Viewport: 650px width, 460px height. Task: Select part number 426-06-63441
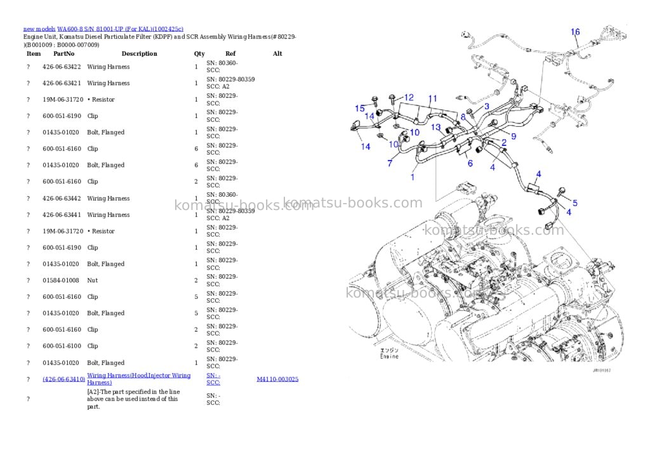62,215
